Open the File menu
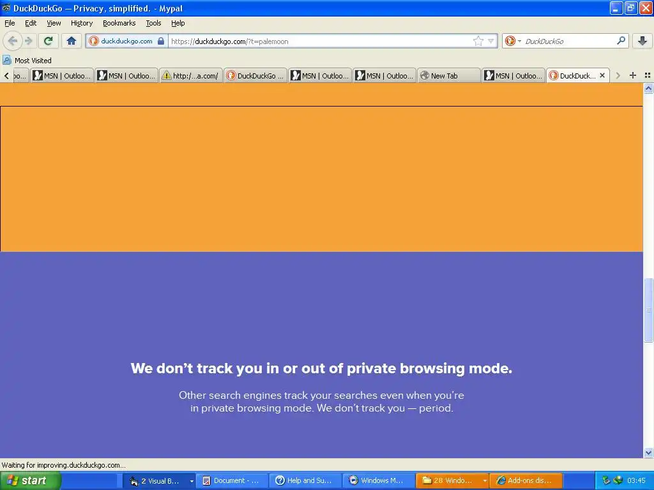The width and height of the screenshot is (654, 490). coord(10,23)
